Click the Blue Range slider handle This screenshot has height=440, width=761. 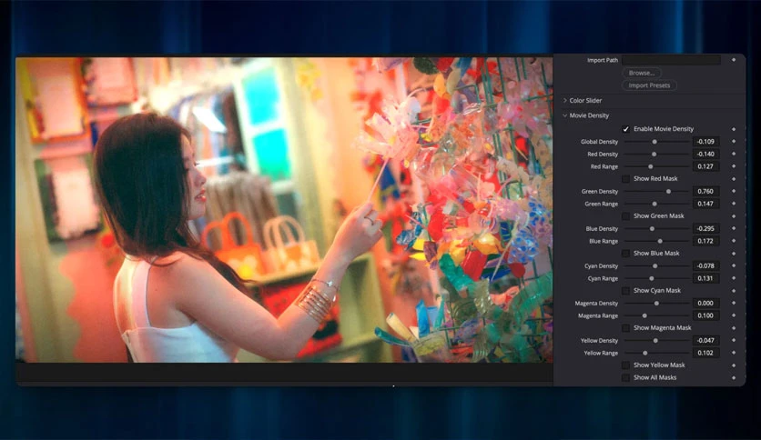click(x=660, y=241)
